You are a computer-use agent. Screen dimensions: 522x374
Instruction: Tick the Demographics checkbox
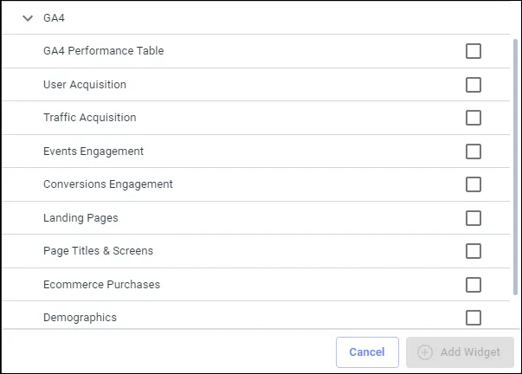pos(473,318)
